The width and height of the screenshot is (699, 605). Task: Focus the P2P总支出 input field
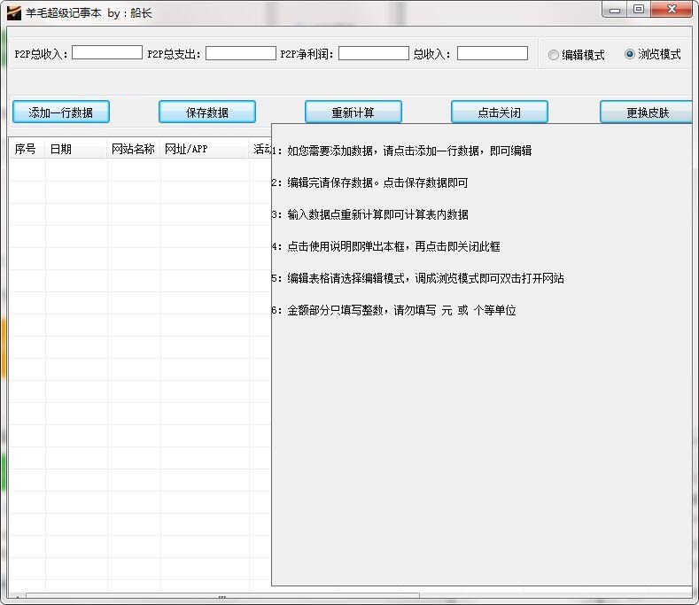pos(241,53)
